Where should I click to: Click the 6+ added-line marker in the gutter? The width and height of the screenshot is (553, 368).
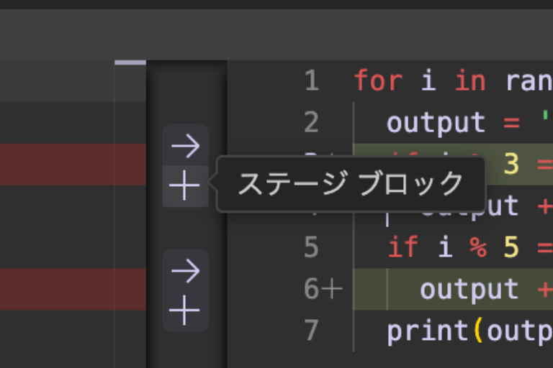coord(321,289)
